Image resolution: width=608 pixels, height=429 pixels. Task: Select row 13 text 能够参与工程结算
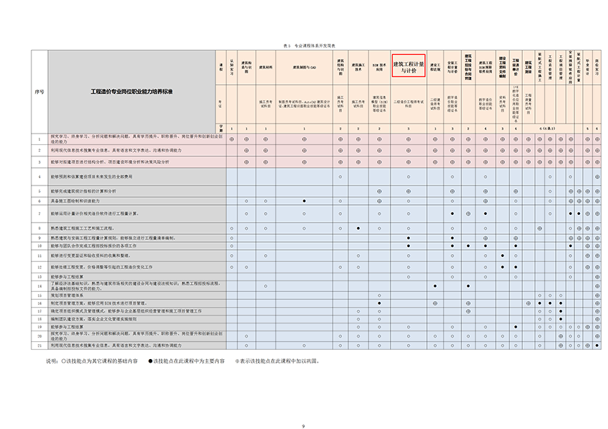[67, 277]
